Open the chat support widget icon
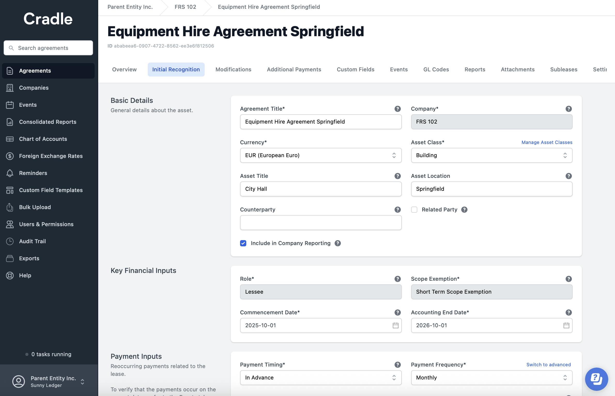The height and width of the screenshot is (396, 615). tap(596, 379)
